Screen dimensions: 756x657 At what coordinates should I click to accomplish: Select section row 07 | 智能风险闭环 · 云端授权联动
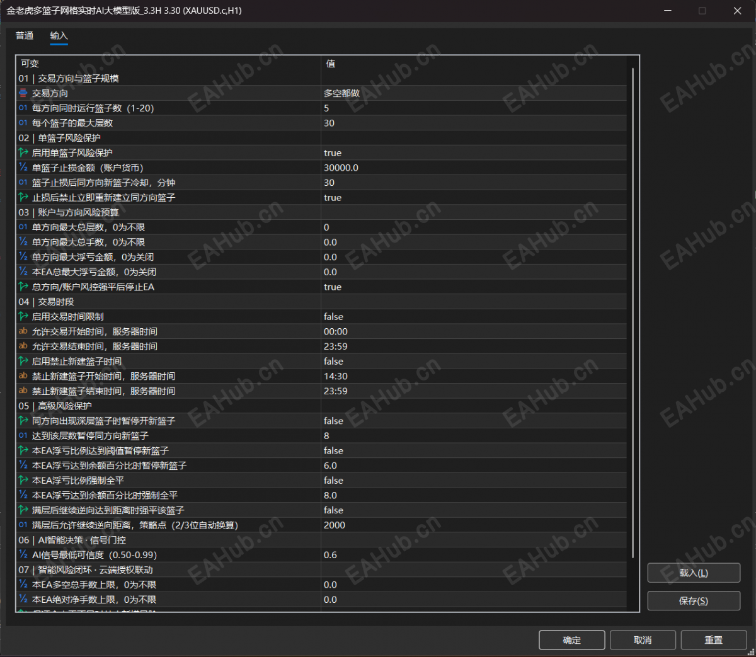point(322,570)
